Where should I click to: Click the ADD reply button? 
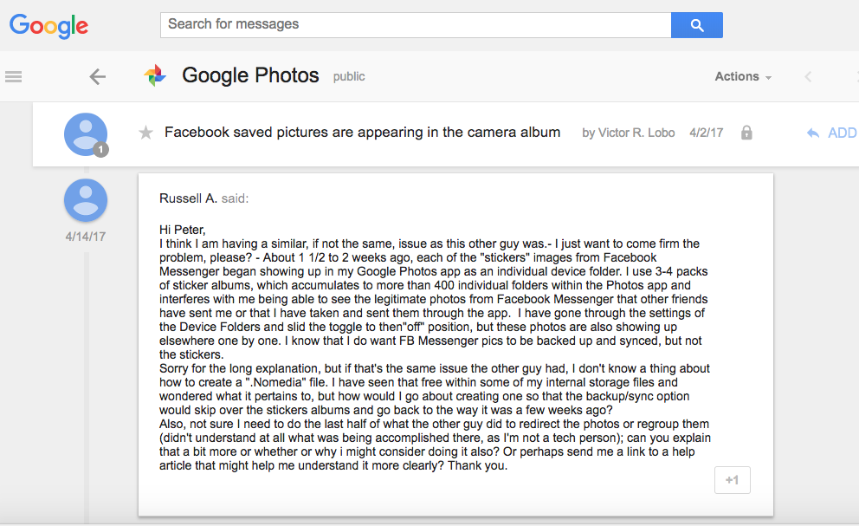click(x=842, y=133)
